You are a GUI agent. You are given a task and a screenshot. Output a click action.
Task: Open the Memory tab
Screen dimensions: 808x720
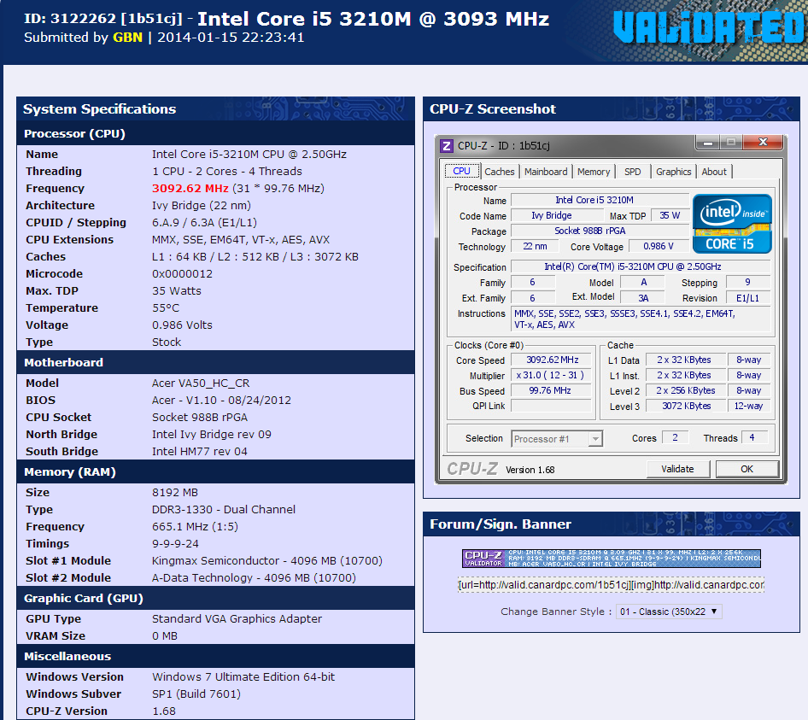pyautogui.click(x=594, y=172)
